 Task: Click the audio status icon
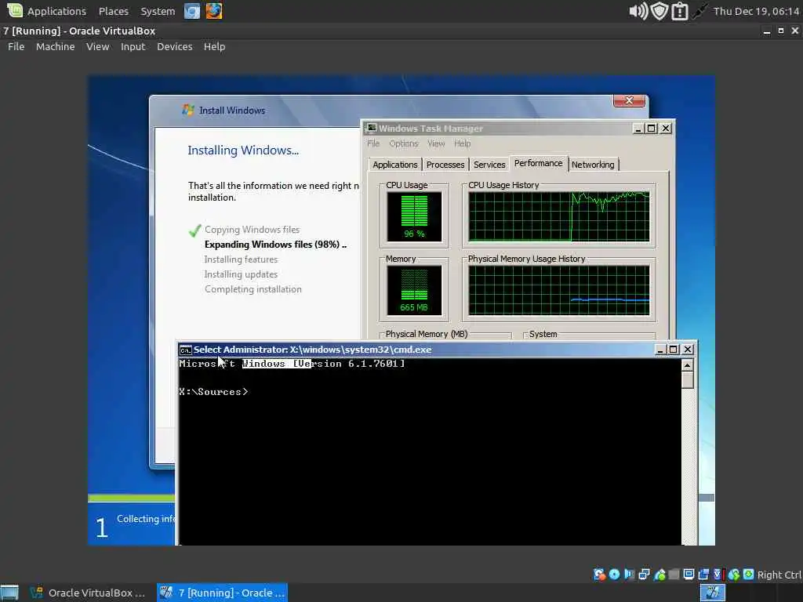coord(629,575)
